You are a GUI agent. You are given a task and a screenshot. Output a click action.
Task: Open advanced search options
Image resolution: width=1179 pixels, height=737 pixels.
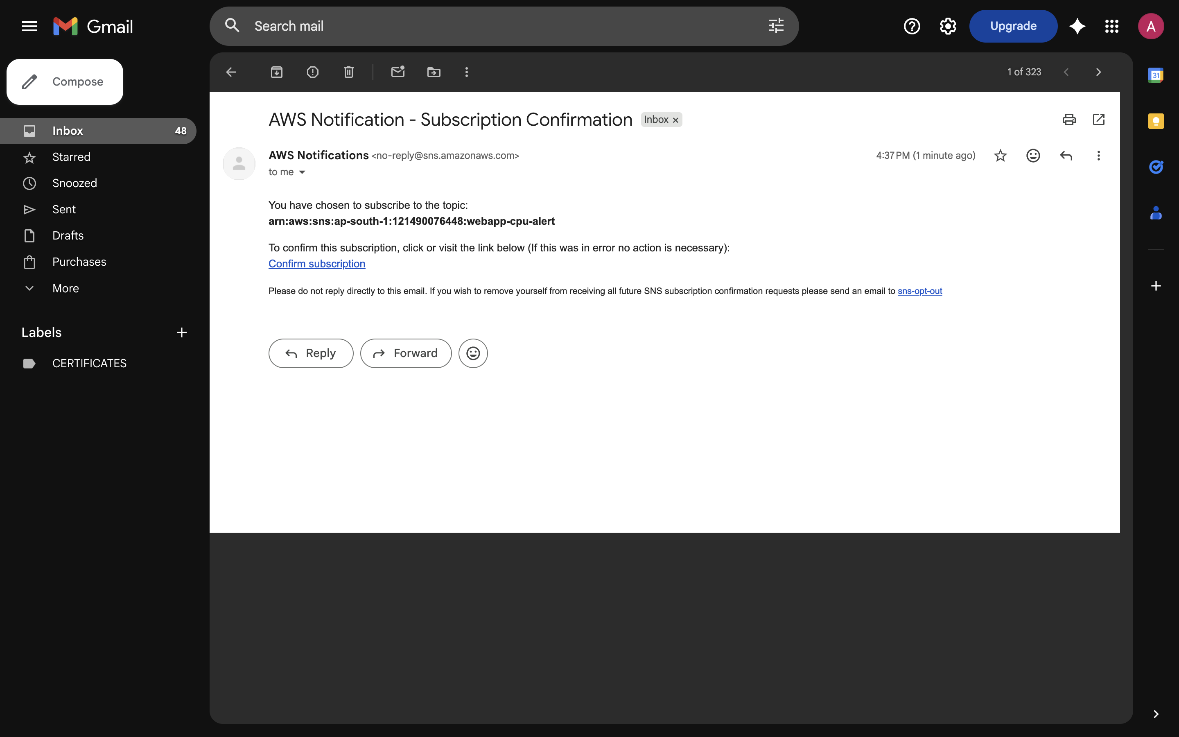click(775, 26)
